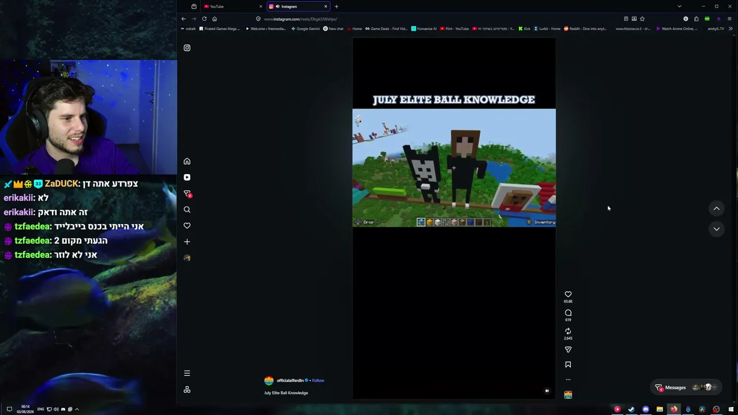Open the list all tabs dropdown
The width and height of the screenshot is (738, 415).
coord(679,6)
